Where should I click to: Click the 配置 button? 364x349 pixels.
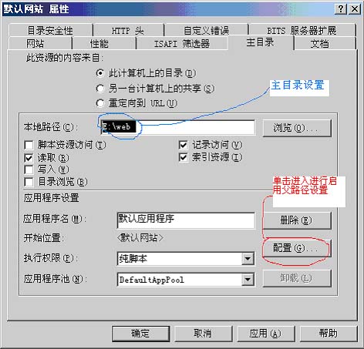(297, 248)
